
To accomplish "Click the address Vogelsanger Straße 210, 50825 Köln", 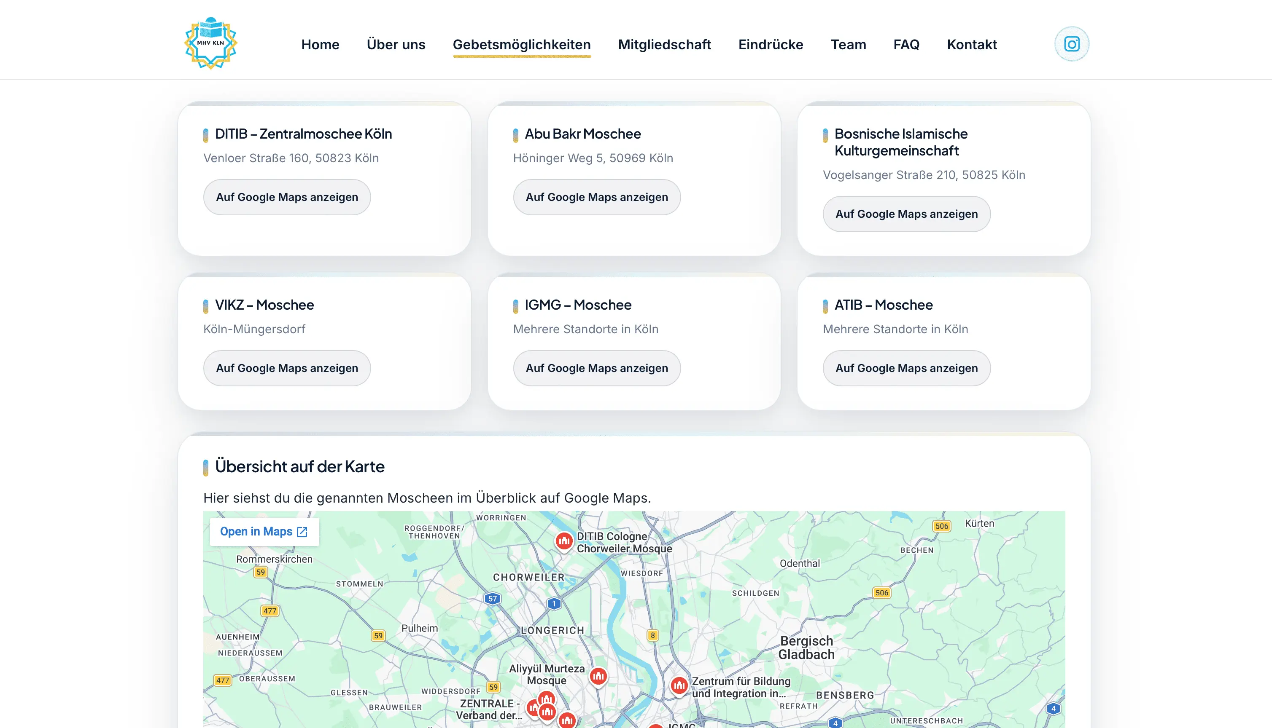I will click(924, 175).
